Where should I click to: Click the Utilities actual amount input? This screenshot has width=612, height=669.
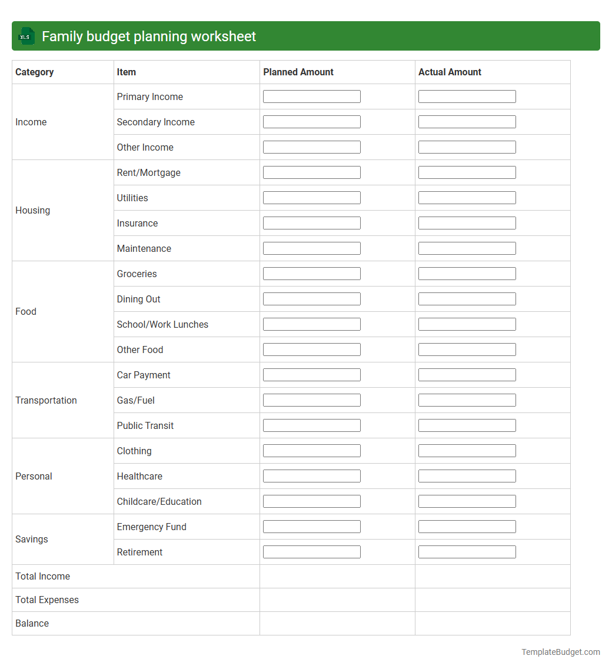(x=467, y=197)
